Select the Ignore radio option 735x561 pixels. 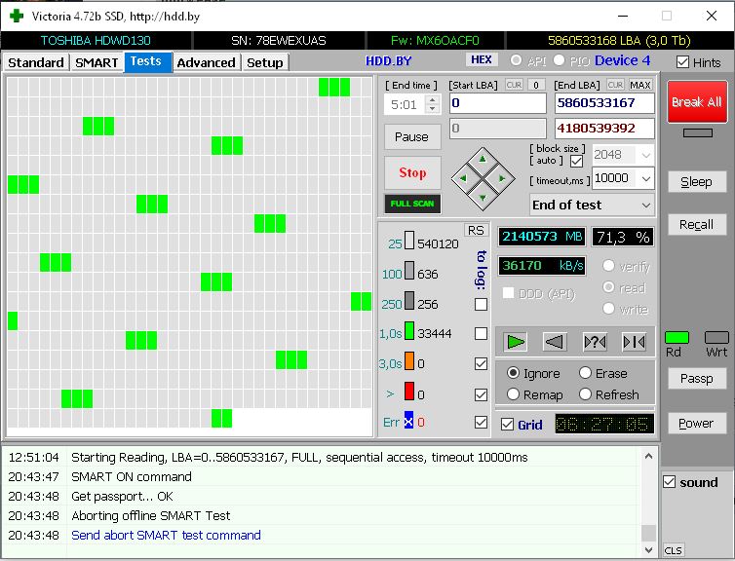click(x=514, y=373)
